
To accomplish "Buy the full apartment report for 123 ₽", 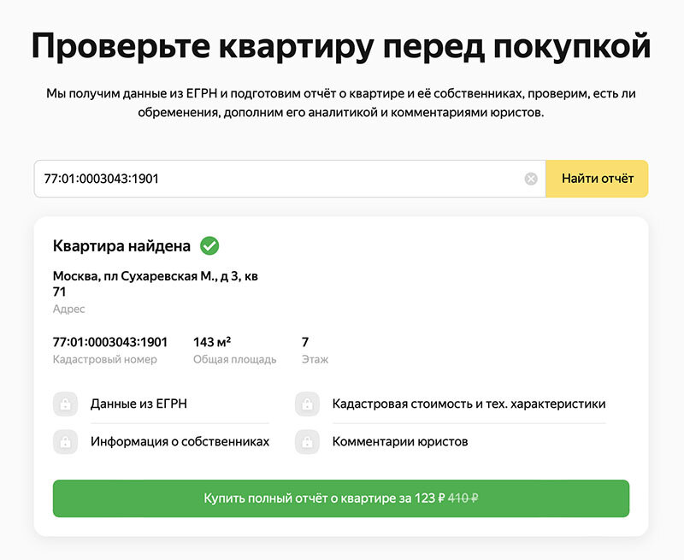I will point(342,498).
